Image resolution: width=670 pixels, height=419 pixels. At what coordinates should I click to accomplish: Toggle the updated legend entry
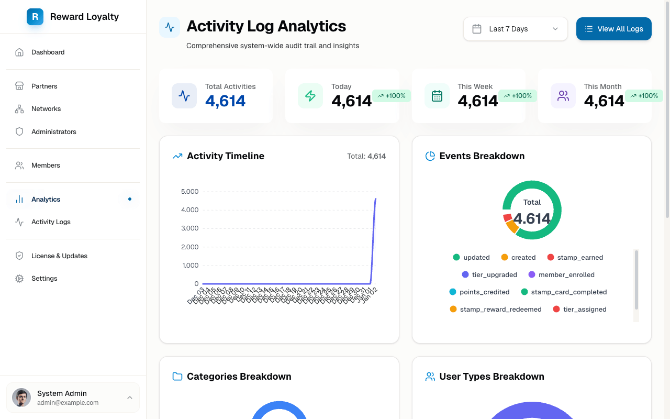(472, 258)
